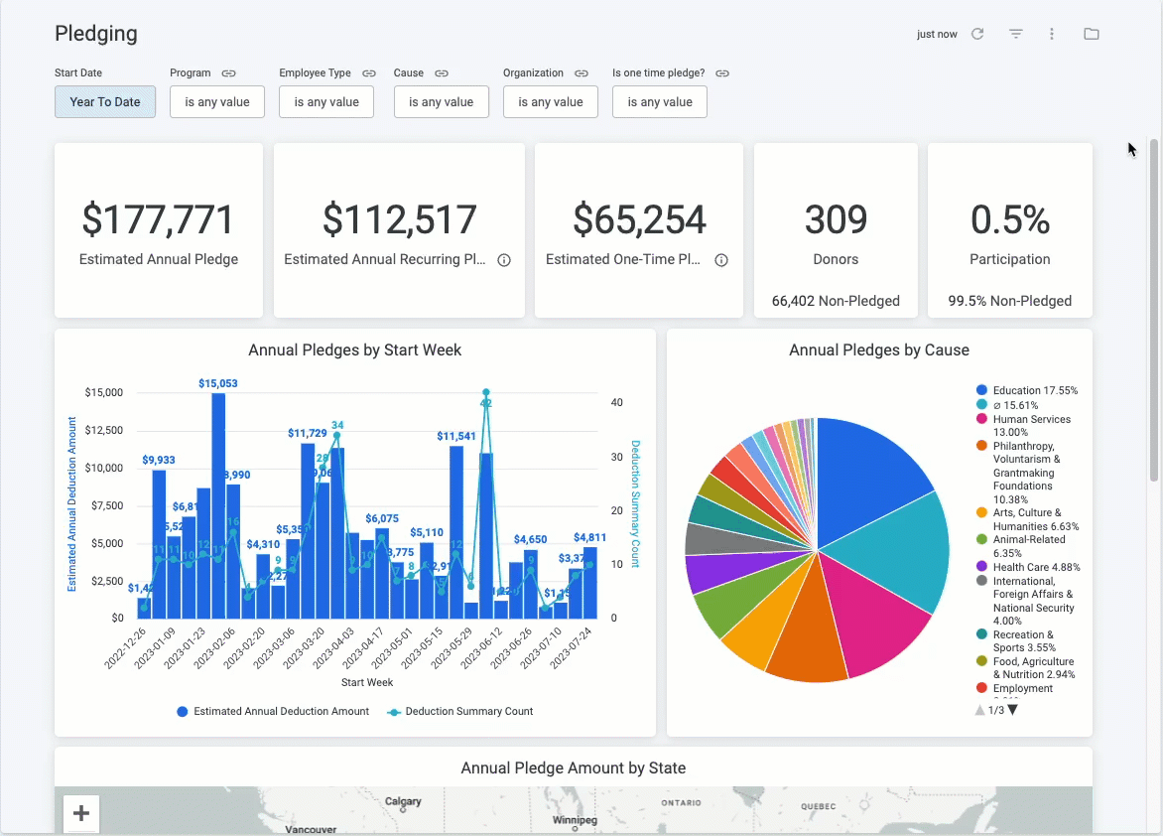The height and width of the screenshot is (836, 1163).
Task: Click the page vertical scrollbar
Action: 1153,309
